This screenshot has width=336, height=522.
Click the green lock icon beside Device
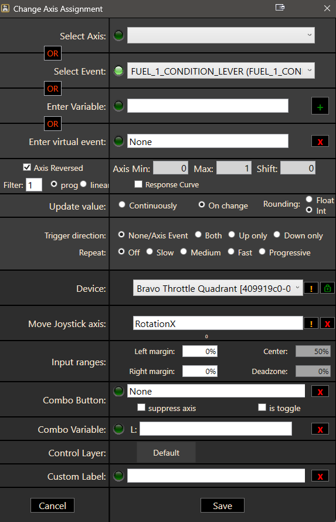click(x=327, y=288)
